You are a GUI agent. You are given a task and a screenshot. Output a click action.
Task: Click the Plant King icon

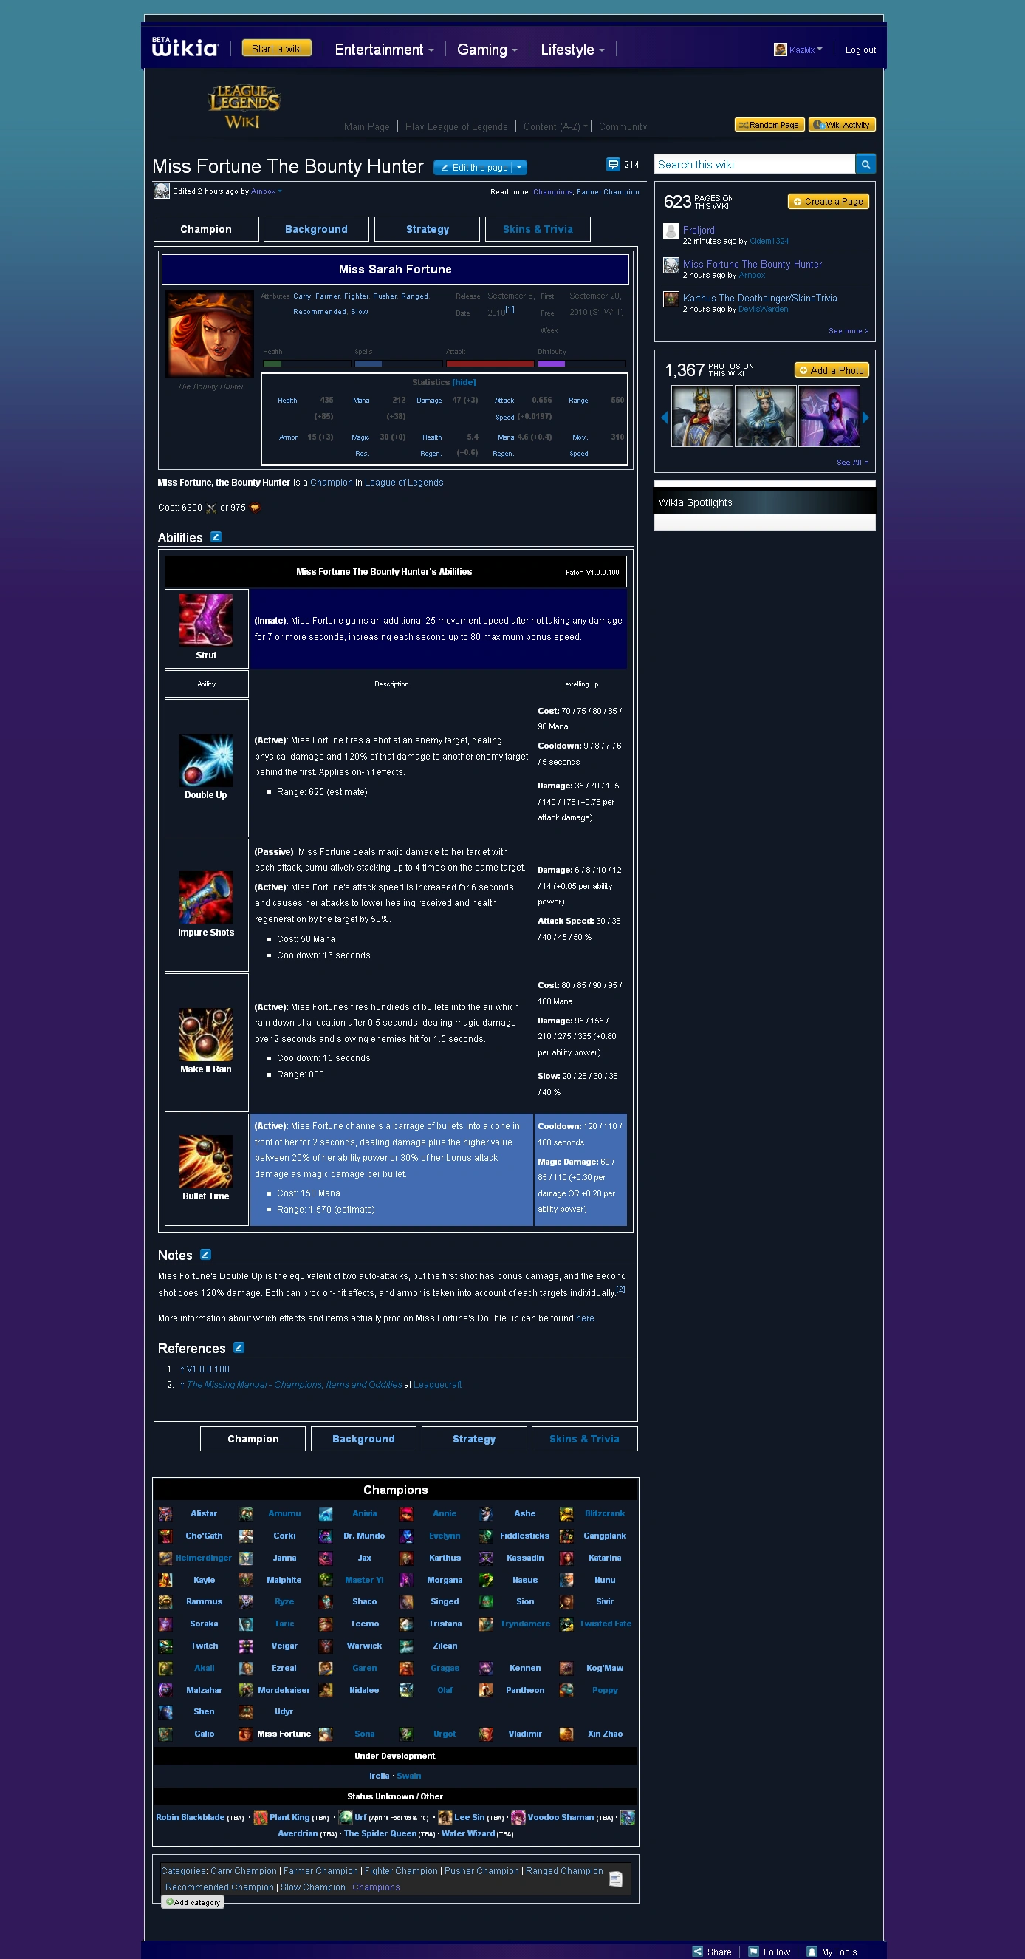pyautogui.click(x=261, y=1819)
